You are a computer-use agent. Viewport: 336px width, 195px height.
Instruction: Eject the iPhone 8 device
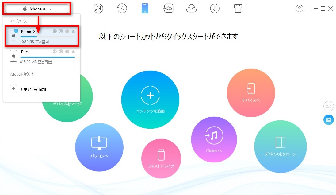point(73,31)
